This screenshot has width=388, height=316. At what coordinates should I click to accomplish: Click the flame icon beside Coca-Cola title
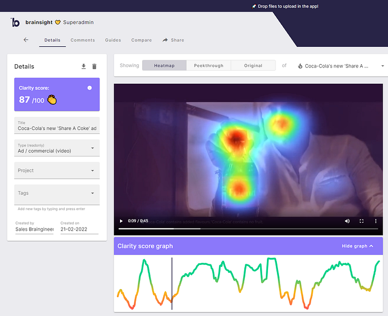pyautogui.click(x=300, y=66)
